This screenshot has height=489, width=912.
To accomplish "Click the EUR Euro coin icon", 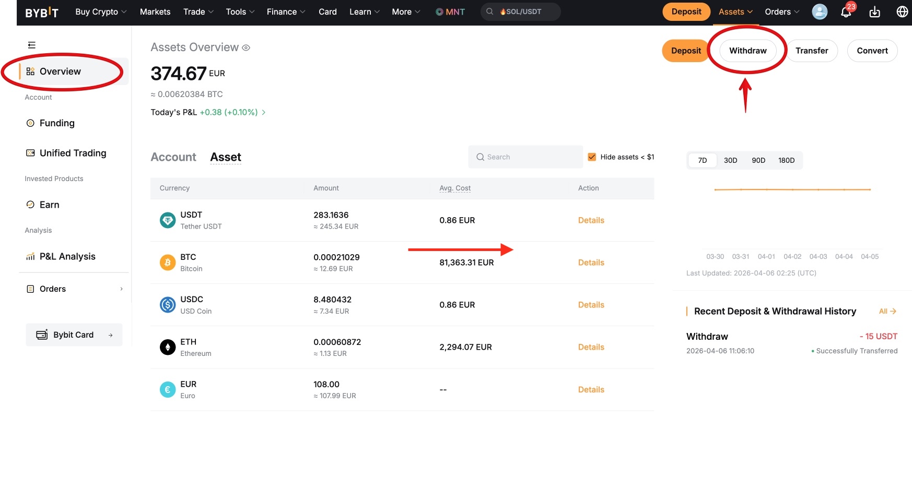I will [x=168, y=389].
